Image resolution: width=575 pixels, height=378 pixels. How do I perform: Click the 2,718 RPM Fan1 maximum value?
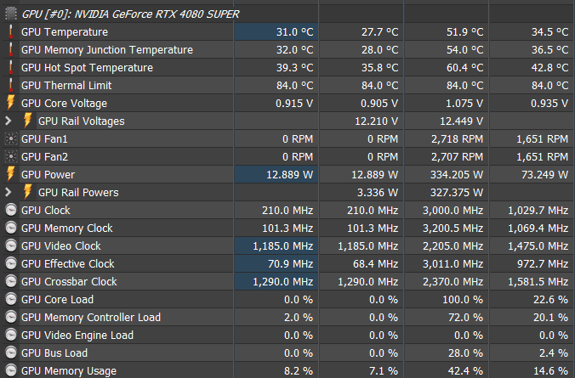coord(457,139)
